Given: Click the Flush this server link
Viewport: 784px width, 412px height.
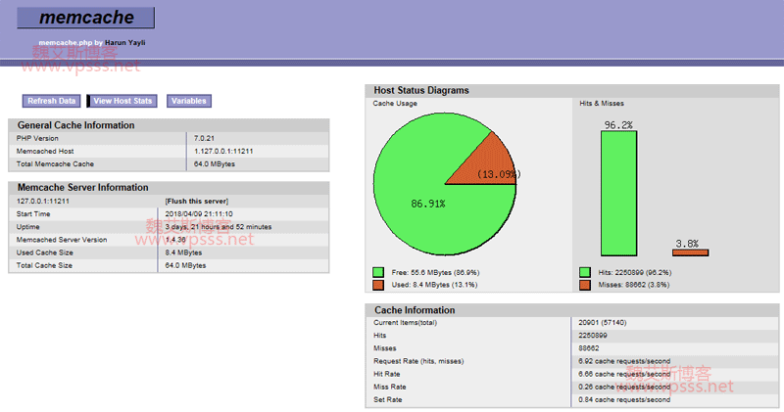Looking at the screenshot, I should click(198, 201).
